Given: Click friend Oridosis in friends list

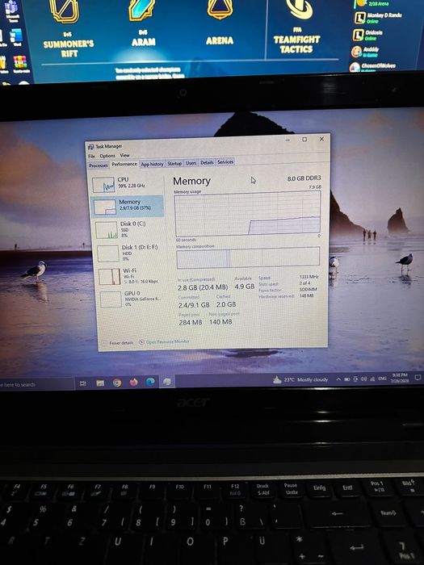Looking at the screenshot, I should pyautogui.click(x=368, y=35).
